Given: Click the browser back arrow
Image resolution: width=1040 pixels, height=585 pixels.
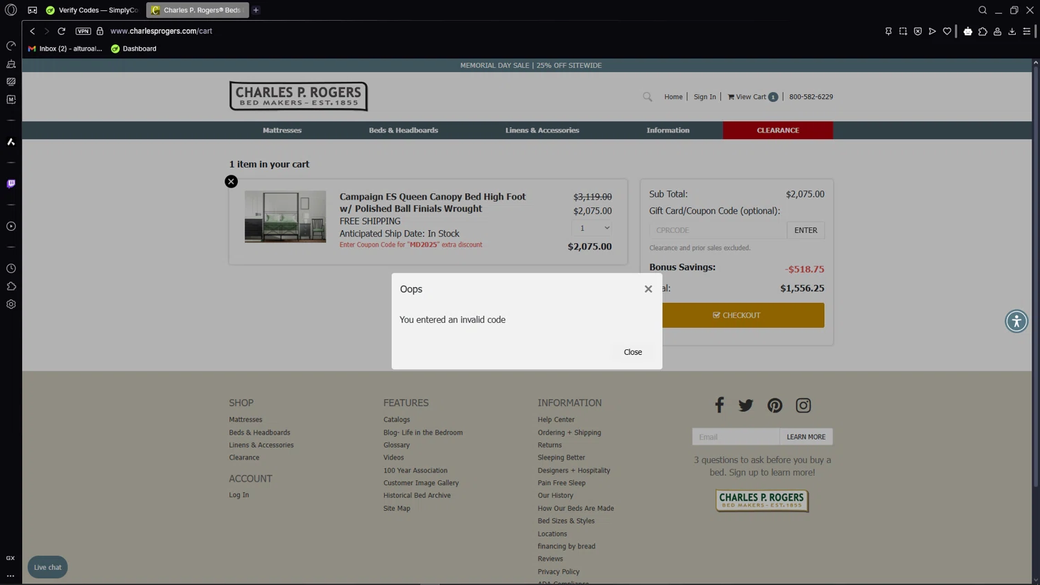Looking at the screenshot, I should coord(32,31).
